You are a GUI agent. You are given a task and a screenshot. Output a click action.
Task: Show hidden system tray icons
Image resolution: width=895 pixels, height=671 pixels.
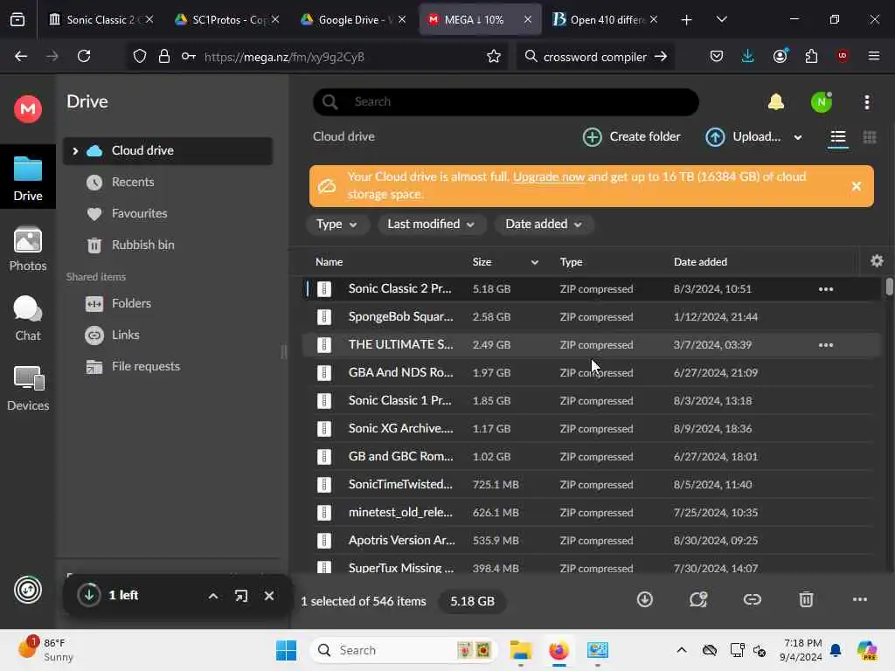(681, 650)
